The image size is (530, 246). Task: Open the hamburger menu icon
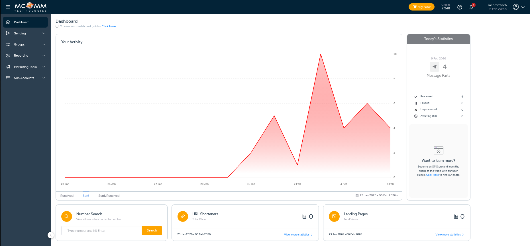pos(8,7)
